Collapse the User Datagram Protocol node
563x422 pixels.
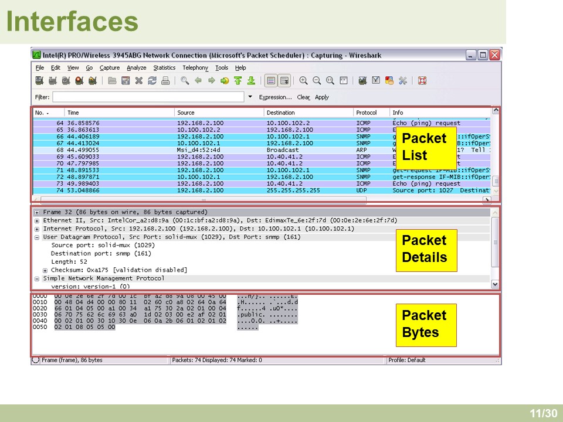point(38,237)
